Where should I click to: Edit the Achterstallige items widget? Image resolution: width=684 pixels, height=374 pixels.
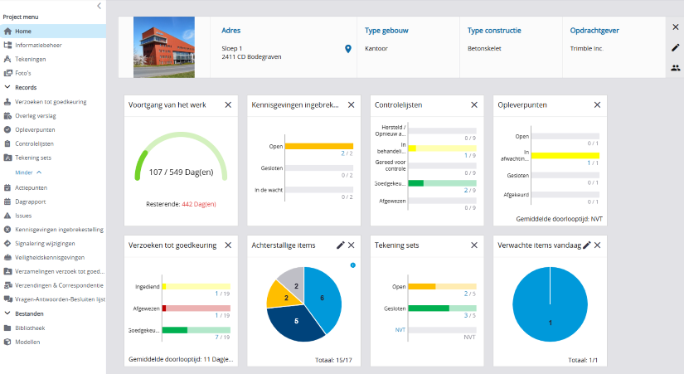pyautogui.click(x=341, y=245)
